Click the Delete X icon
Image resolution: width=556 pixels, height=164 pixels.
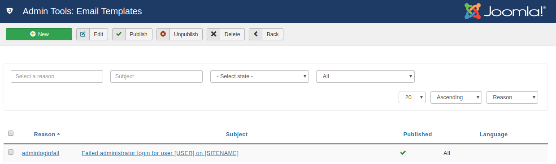pos(214,34)
